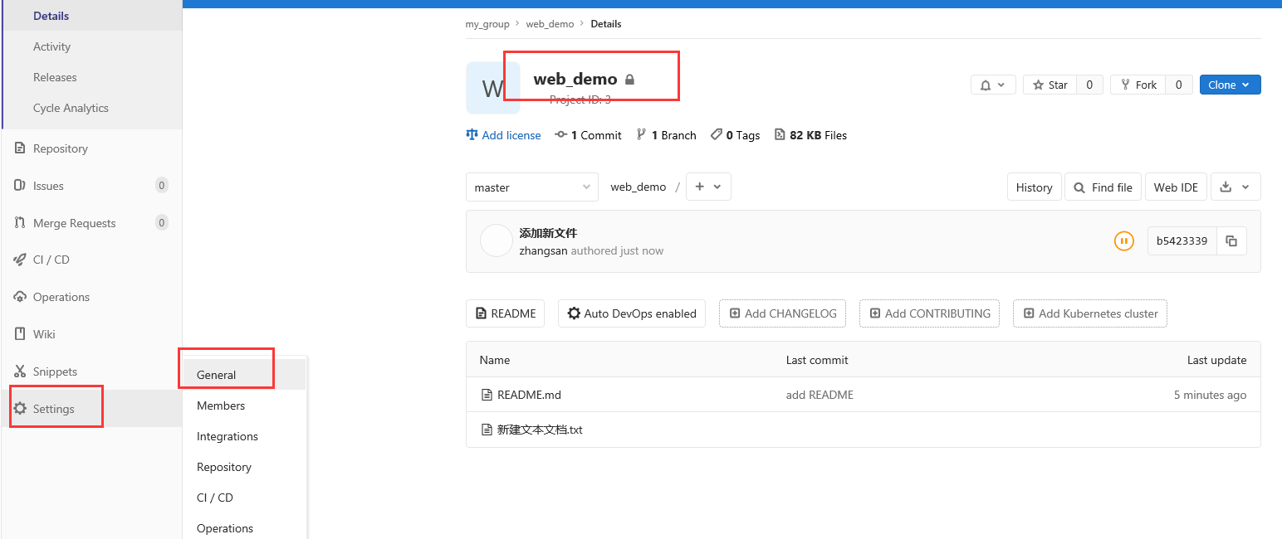Open the Wiki sidebar item
This screenshot has width=1282, height=539.
point(91,334)
